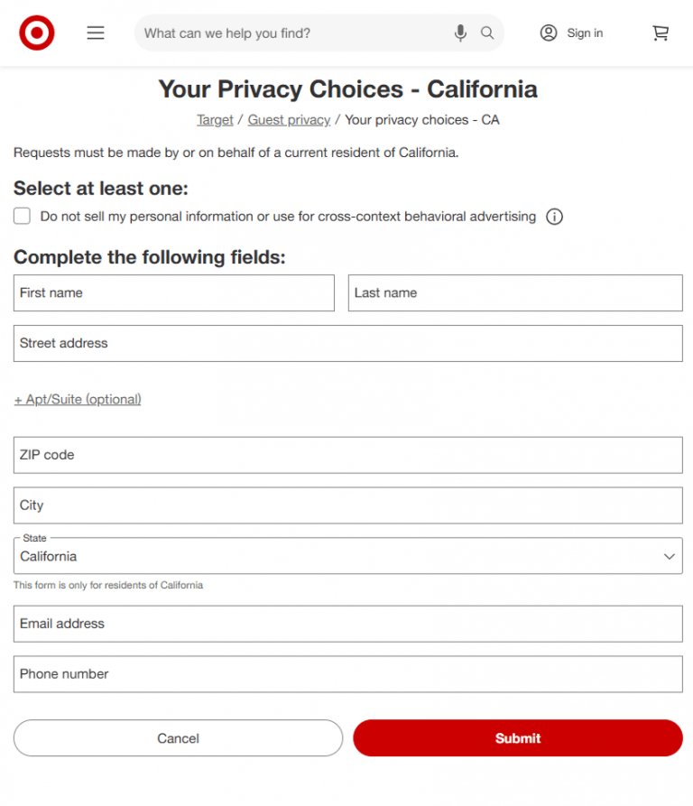
Task: Click the ZIP code field
Action: pyautogui.click(x=347, y=455)
